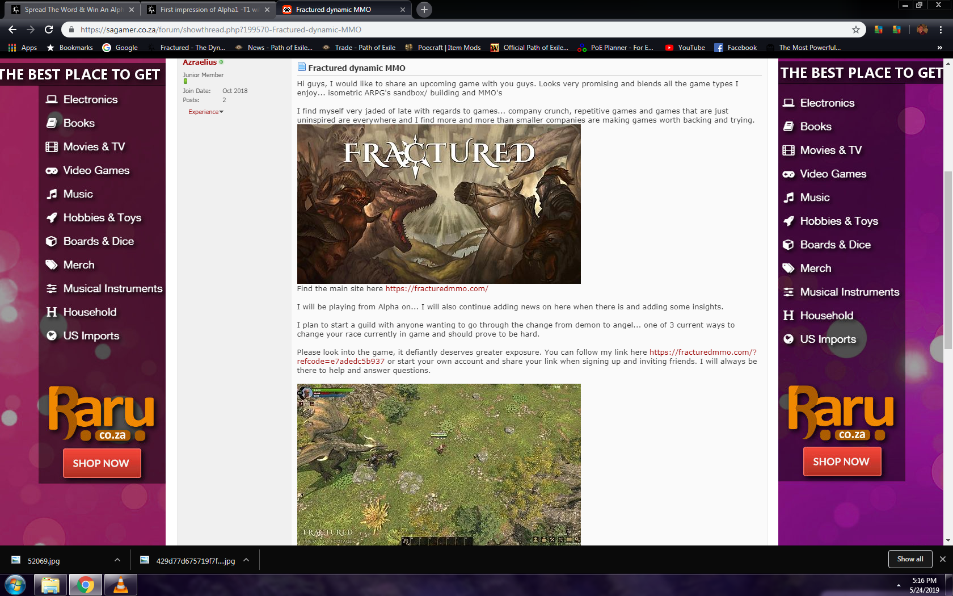Open the YouTube bookmark
The height and width of the screenshot is (596, 953).
(685, 48)
